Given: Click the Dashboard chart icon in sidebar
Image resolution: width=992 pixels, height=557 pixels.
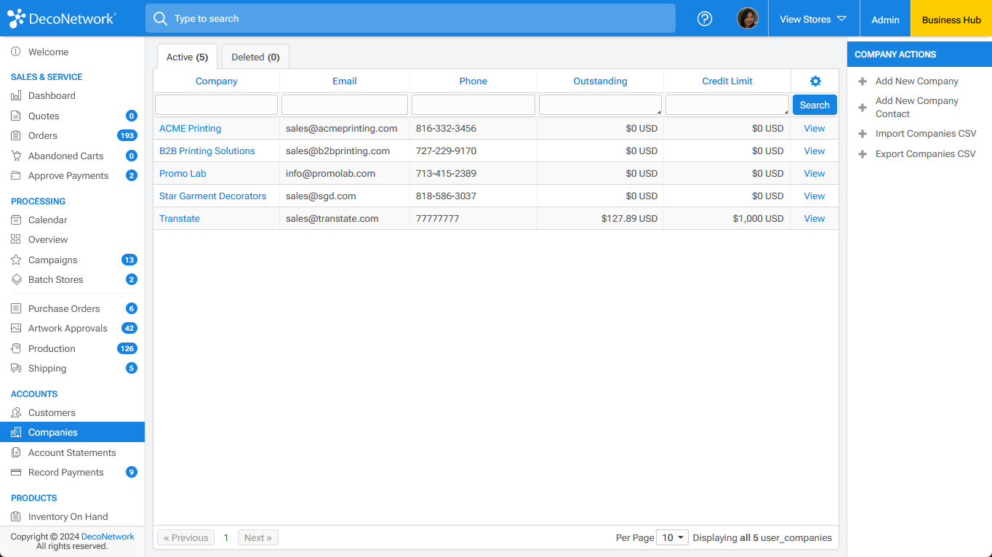Looking at the screenshot, I should click(16, 96).
